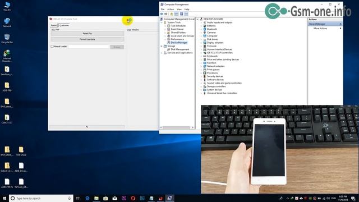Click the blue Help toolbar icon
Viewport: 359px width, 202px height.
[182, 14]
